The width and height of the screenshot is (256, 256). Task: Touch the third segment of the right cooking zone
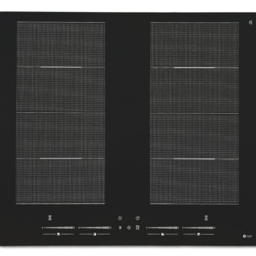(194, 136)
